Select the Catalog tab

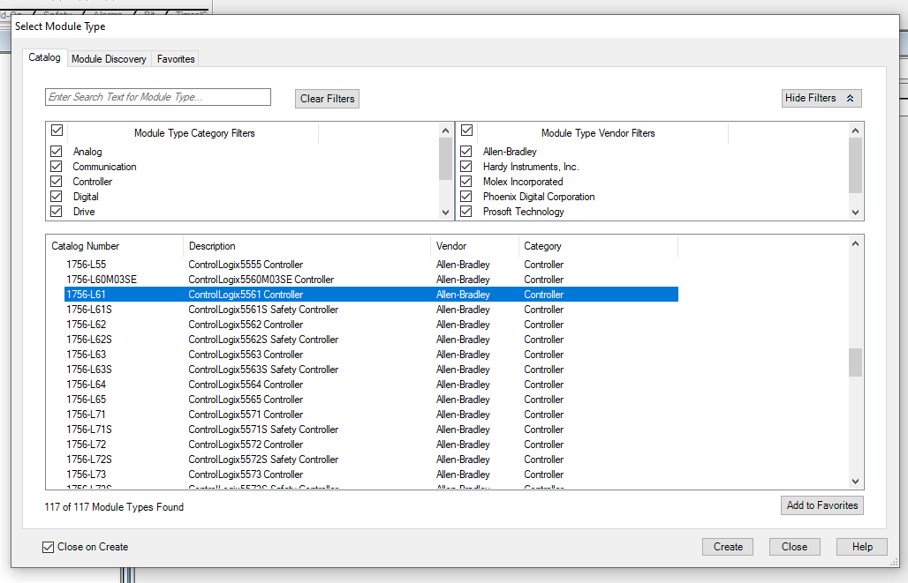44,57
